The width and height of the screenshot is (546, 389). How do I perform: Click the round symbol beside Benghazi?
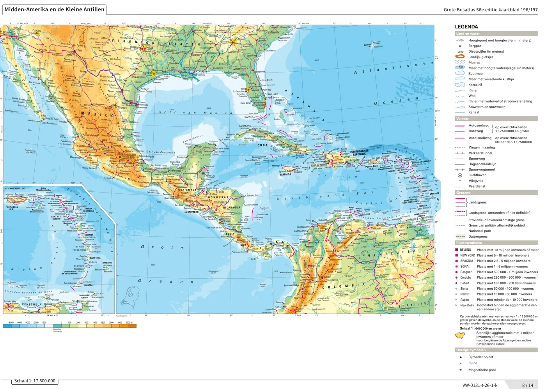456,272
